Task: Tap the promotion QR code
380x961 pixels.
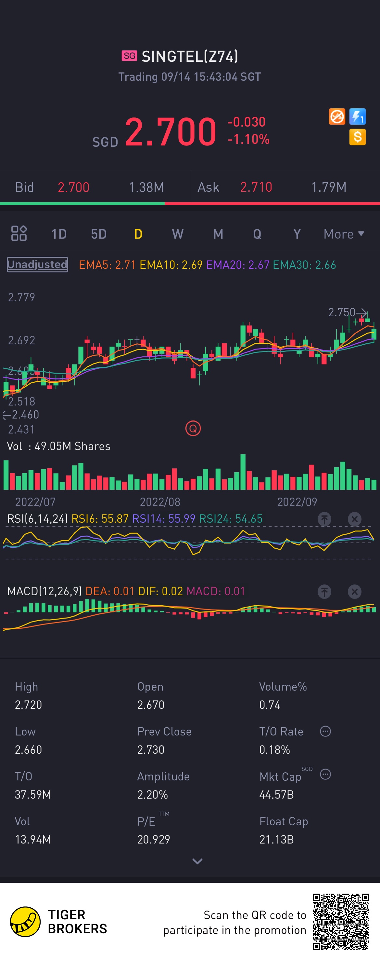Action: pos(341,921)
